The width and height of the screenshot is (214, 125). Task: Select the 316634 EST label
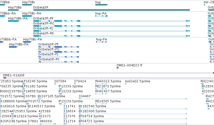click(69, 111)
